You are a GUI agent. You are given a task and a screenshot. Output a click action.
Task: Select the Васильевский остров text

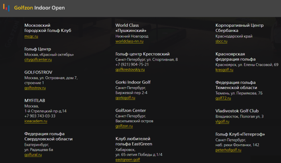134,121
